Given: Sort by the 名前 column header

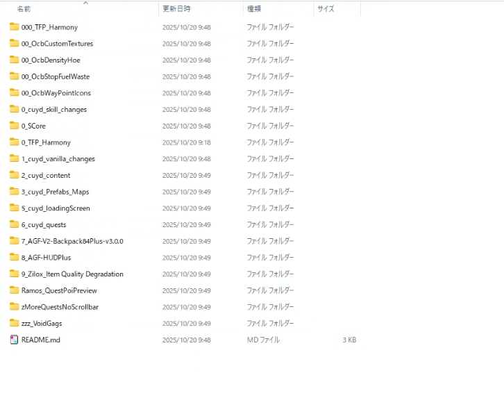Looking at the screenshot, I should pos(24,9).
